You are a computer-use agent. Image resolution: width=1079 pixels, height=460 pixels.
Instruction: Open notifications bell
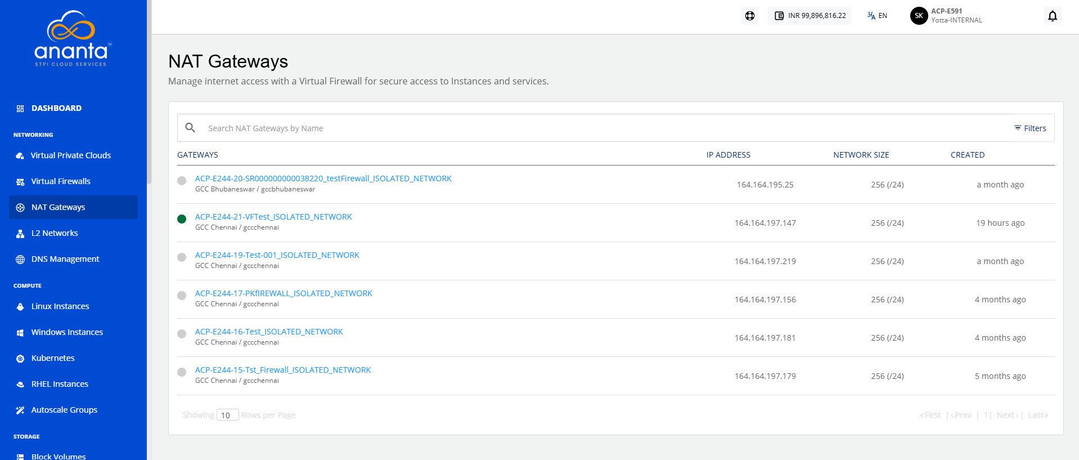pos(1053,16)
